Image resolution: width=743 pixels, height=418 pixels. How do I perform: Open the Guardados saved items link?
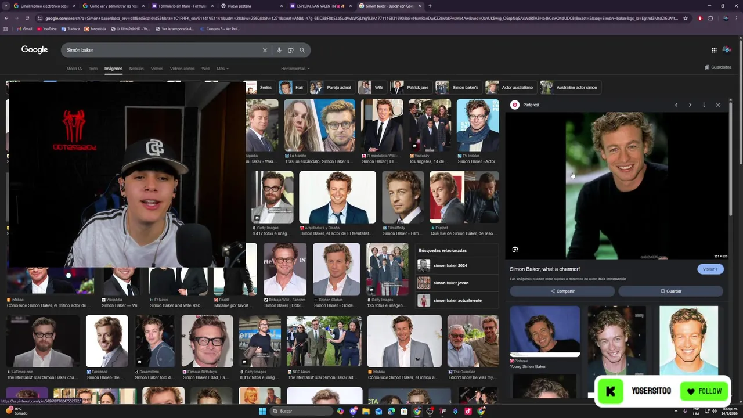pyautogui.click(x=718, y=67)
